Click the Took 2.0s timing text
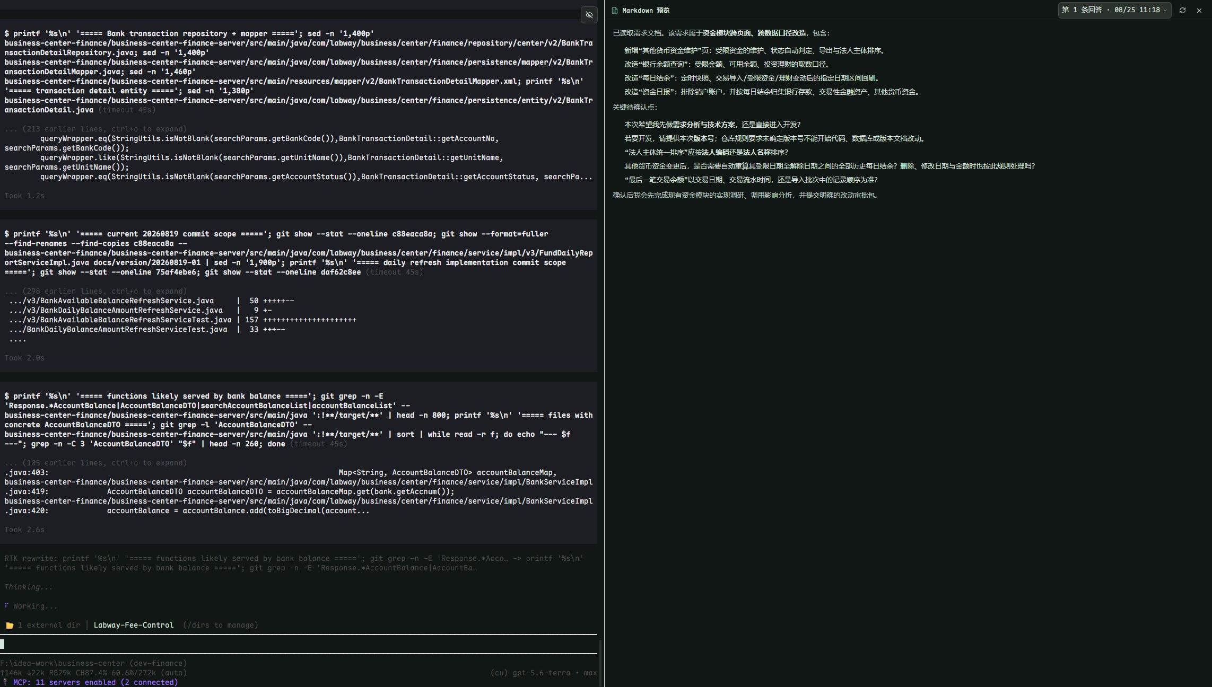This screenshot has width=1212, height=687. tap(24, 358)
